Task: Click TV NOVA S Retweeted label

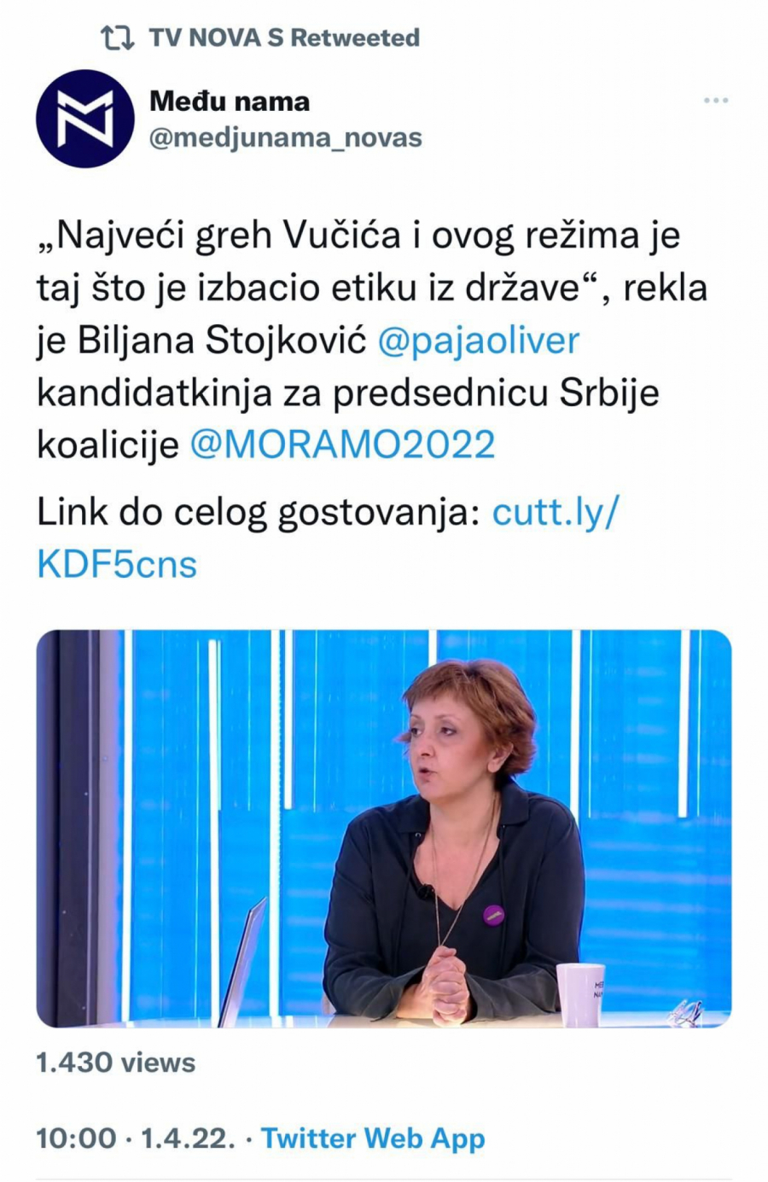Action: [284, 38]
